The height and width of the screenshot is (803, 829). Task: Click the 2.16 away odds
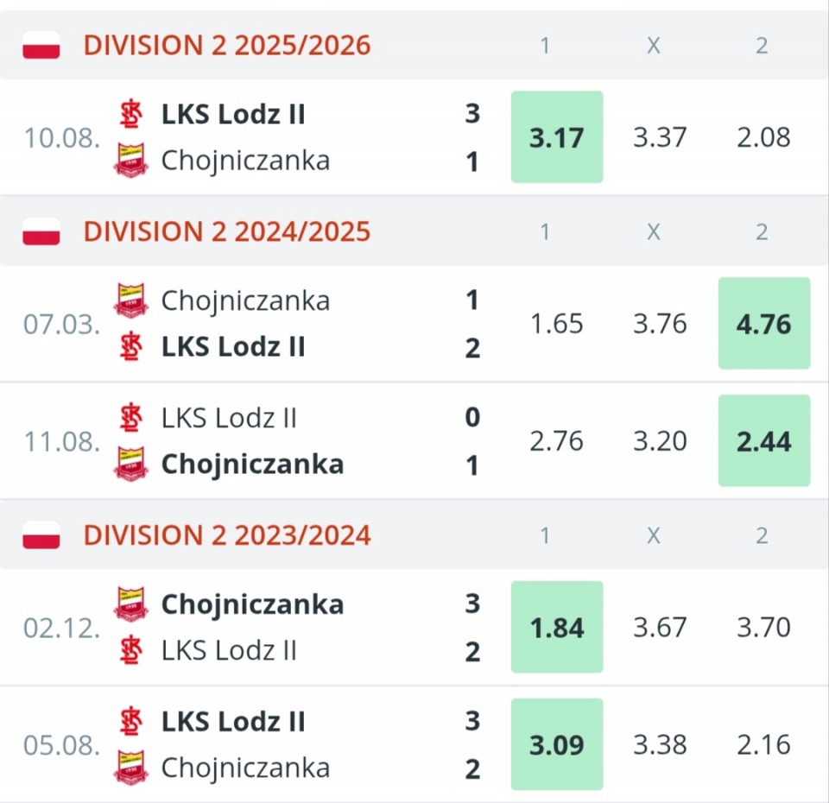point(764,745)
